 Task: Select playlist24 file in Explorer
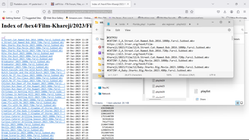[x=158, y=80]
